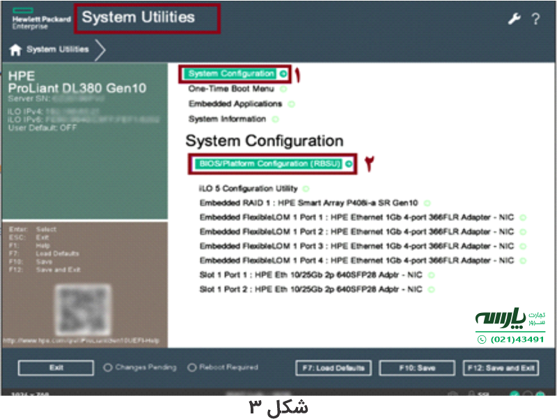Click arrow icon beside FlexibleLOM 1 Port 1
Viewport: 557px width, 419px height.
point(523,218)
